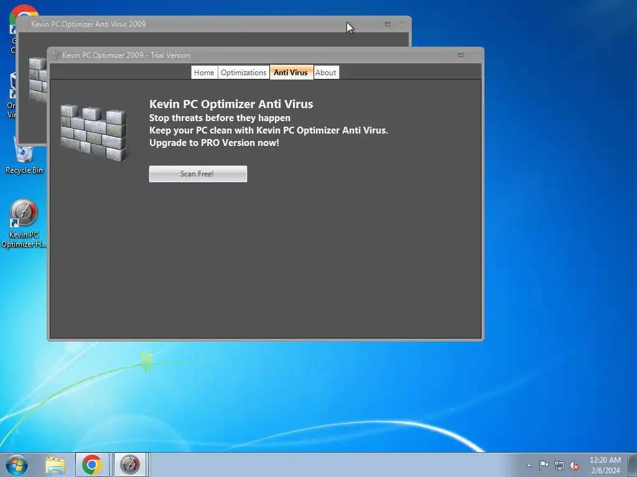This screenshot has height=477, width=637.
Task: Click the network status tray icon
Action: click(x=559, y=465)
